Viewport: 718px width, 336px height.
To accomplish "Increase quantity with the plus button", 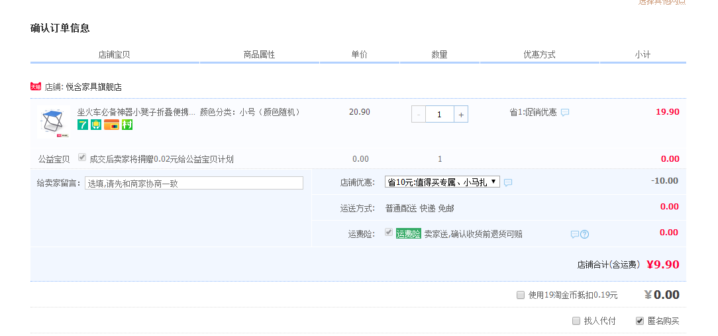I will 460,114.
